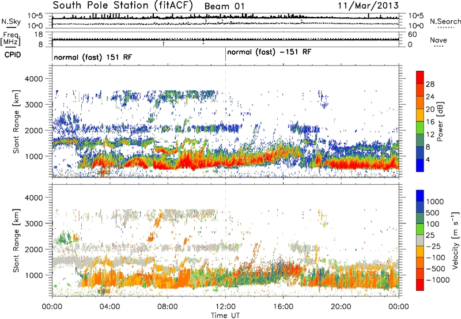Click the '24' tick on Power colorbar

[x=430, y=97]
